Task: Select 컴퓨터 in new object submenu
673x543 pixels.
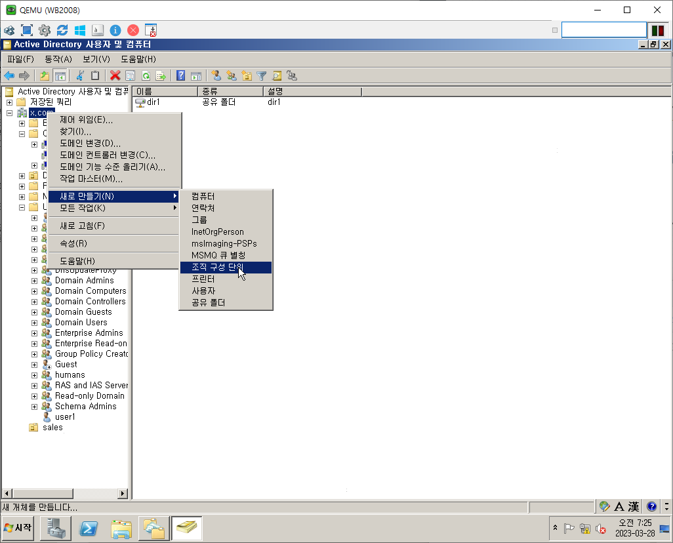Action: (226, 196)
